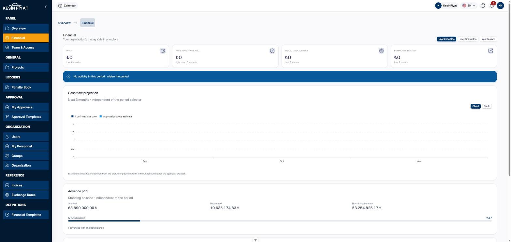Open the My Approvals menu item

[x=26, y=107]
